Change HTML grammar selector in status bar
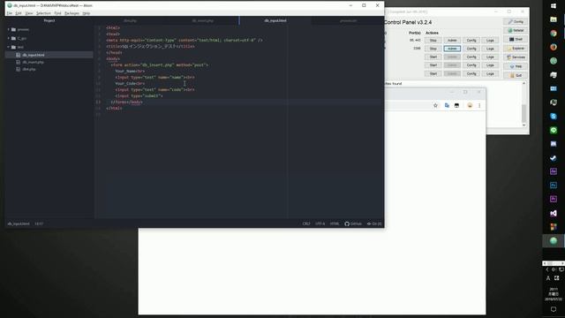This screenshot has width=565, height=318. click(x=335, y=223)
